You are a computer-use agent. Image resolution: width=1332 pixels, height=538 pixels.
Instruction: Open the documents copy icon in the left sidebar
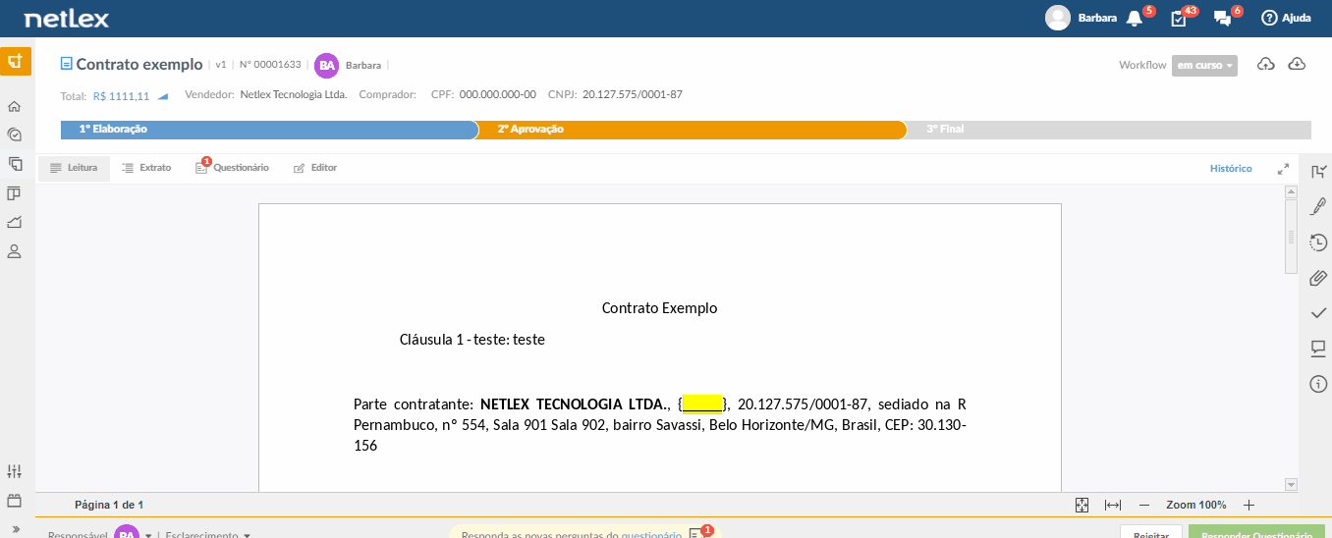tap(15, 164)
